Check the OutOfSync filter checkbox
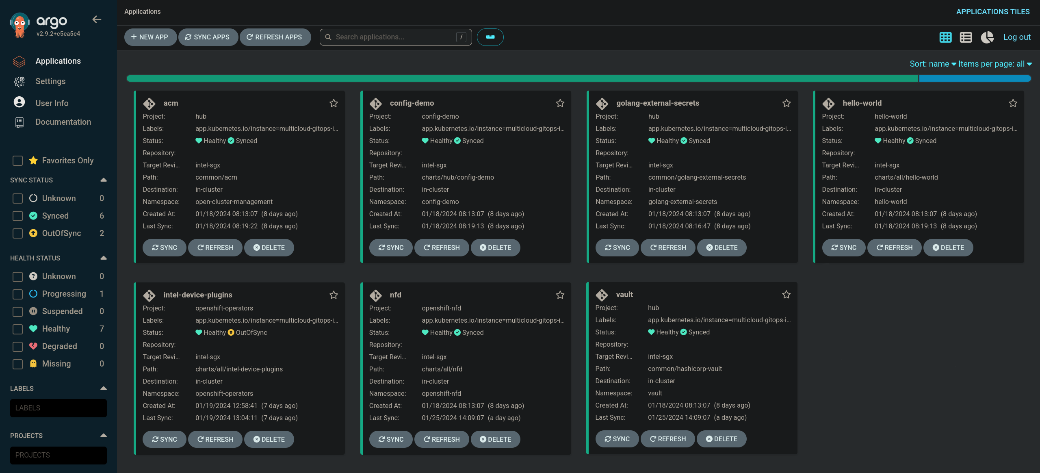The height and width of the screenshot is (473, 1040). (x=17, y=234)
